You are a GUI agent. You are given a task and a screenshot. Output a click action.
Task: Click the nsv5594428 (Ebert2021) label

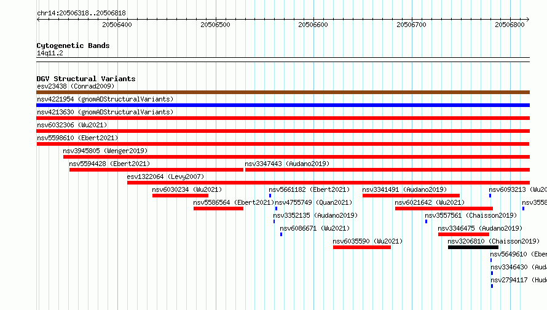pos(109,164)
